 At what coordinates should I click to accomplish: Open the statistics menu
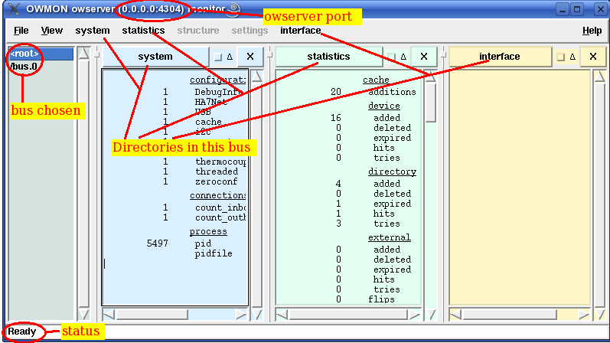(143, 31)
